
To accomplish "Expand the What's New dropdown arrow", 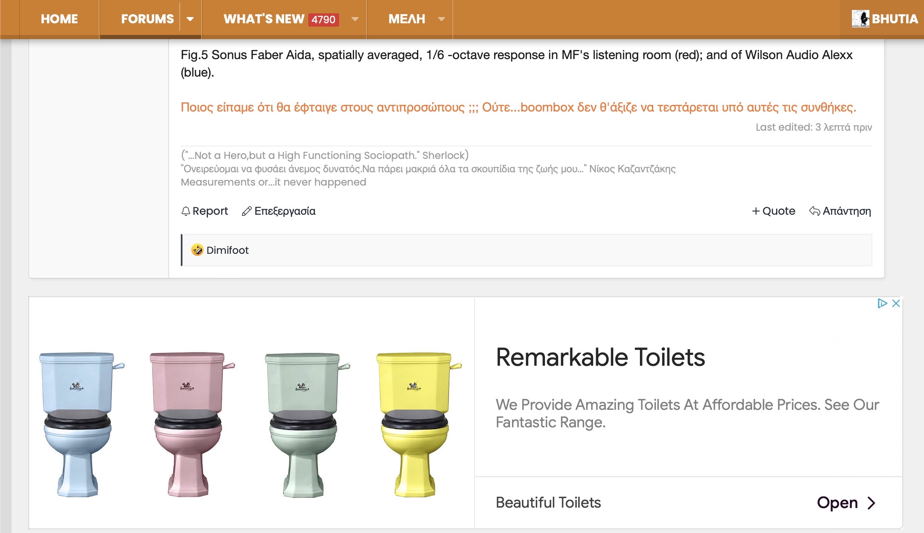I will pos(355,19).
